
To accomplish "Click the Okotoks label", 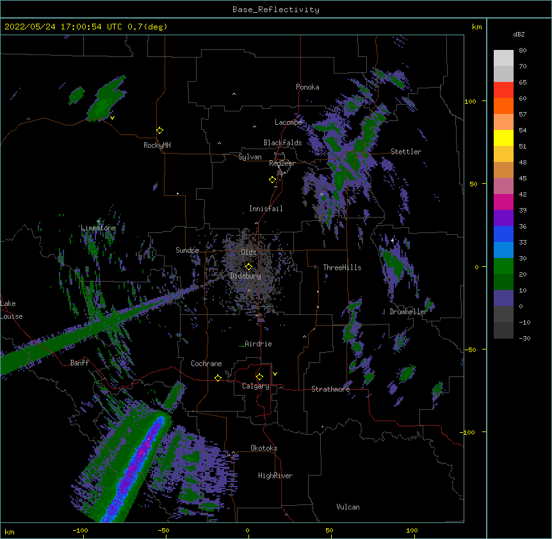I will pos(264,448).
